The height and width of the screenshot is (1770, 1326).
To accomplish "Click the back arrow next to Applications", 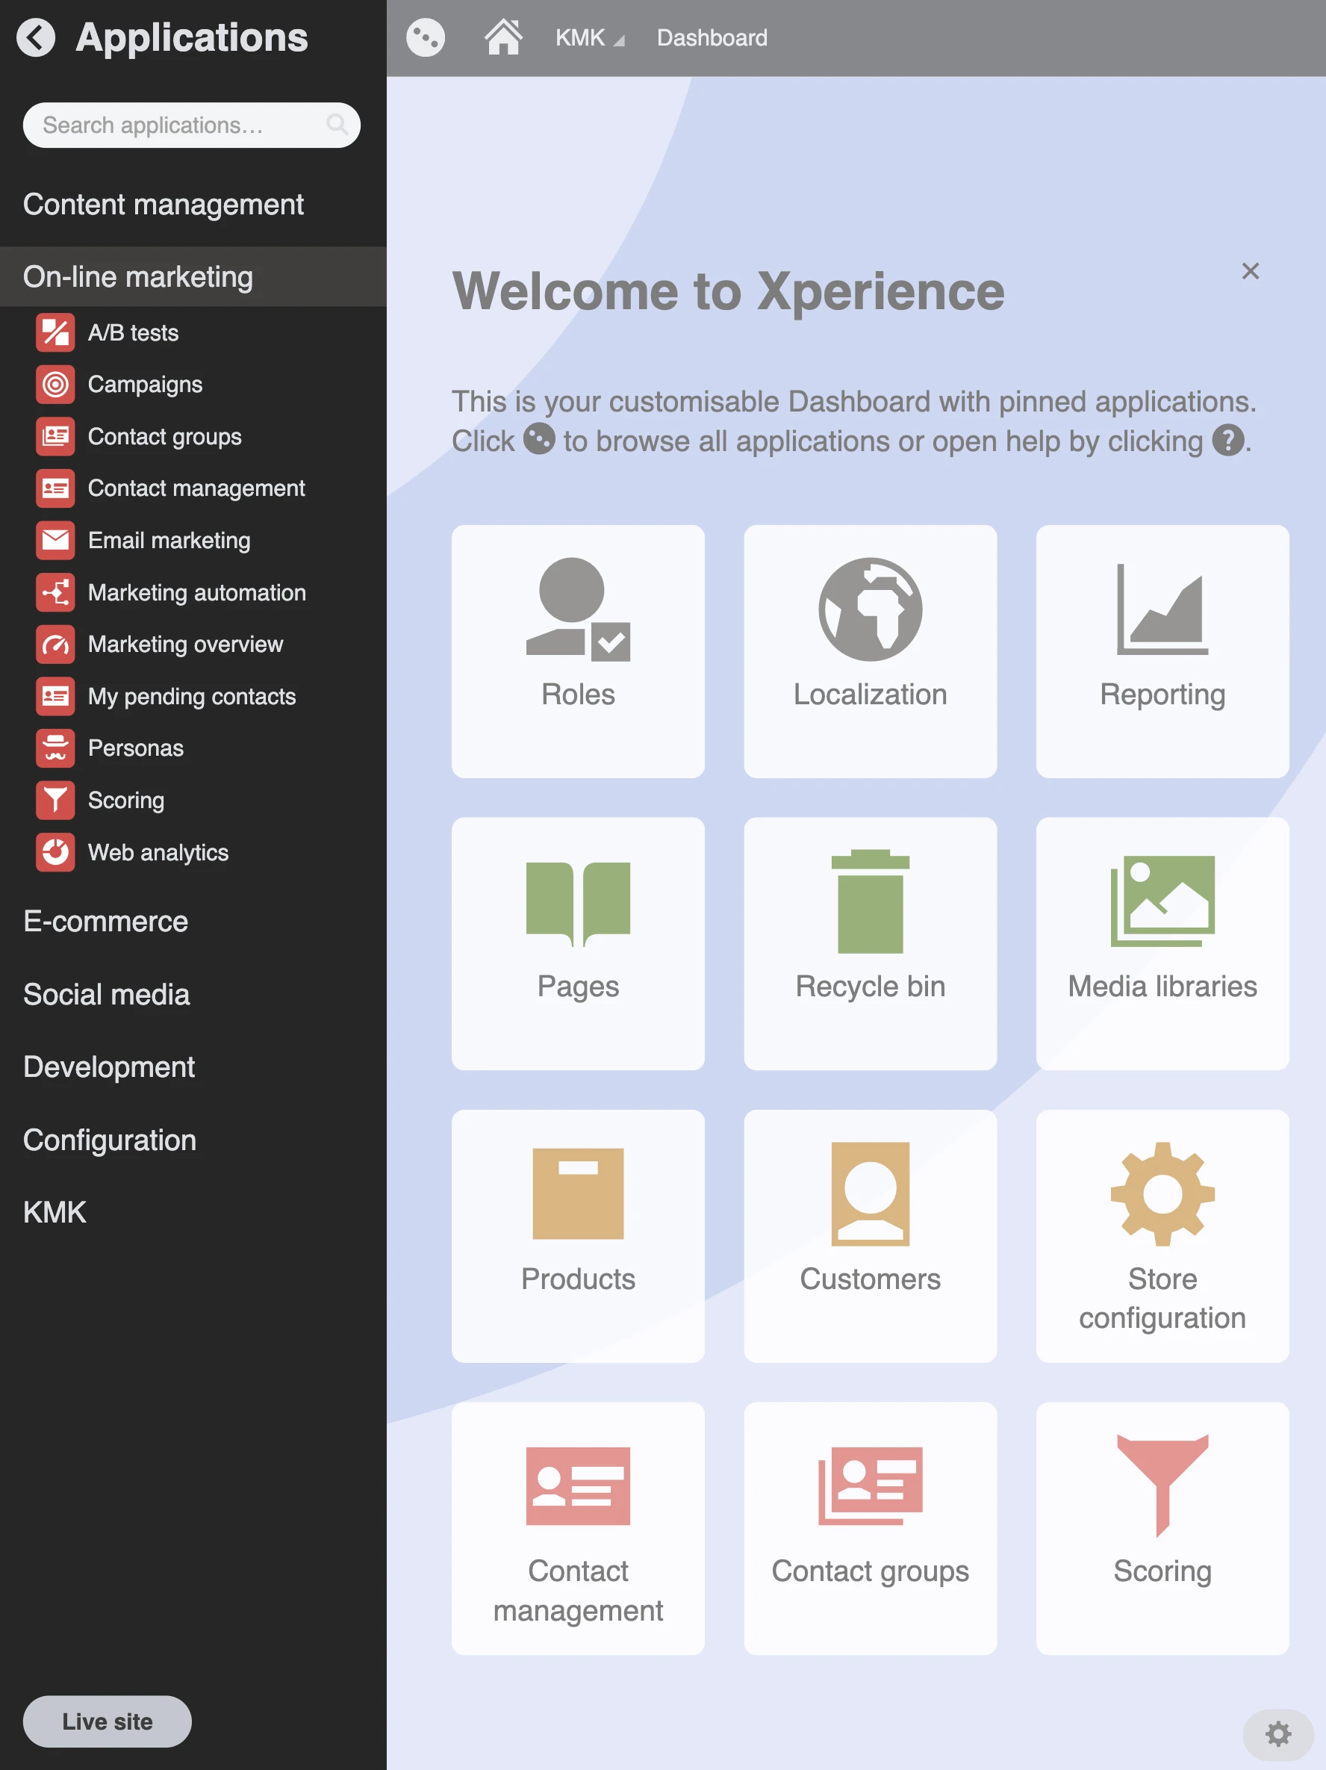I will (36, 37).
